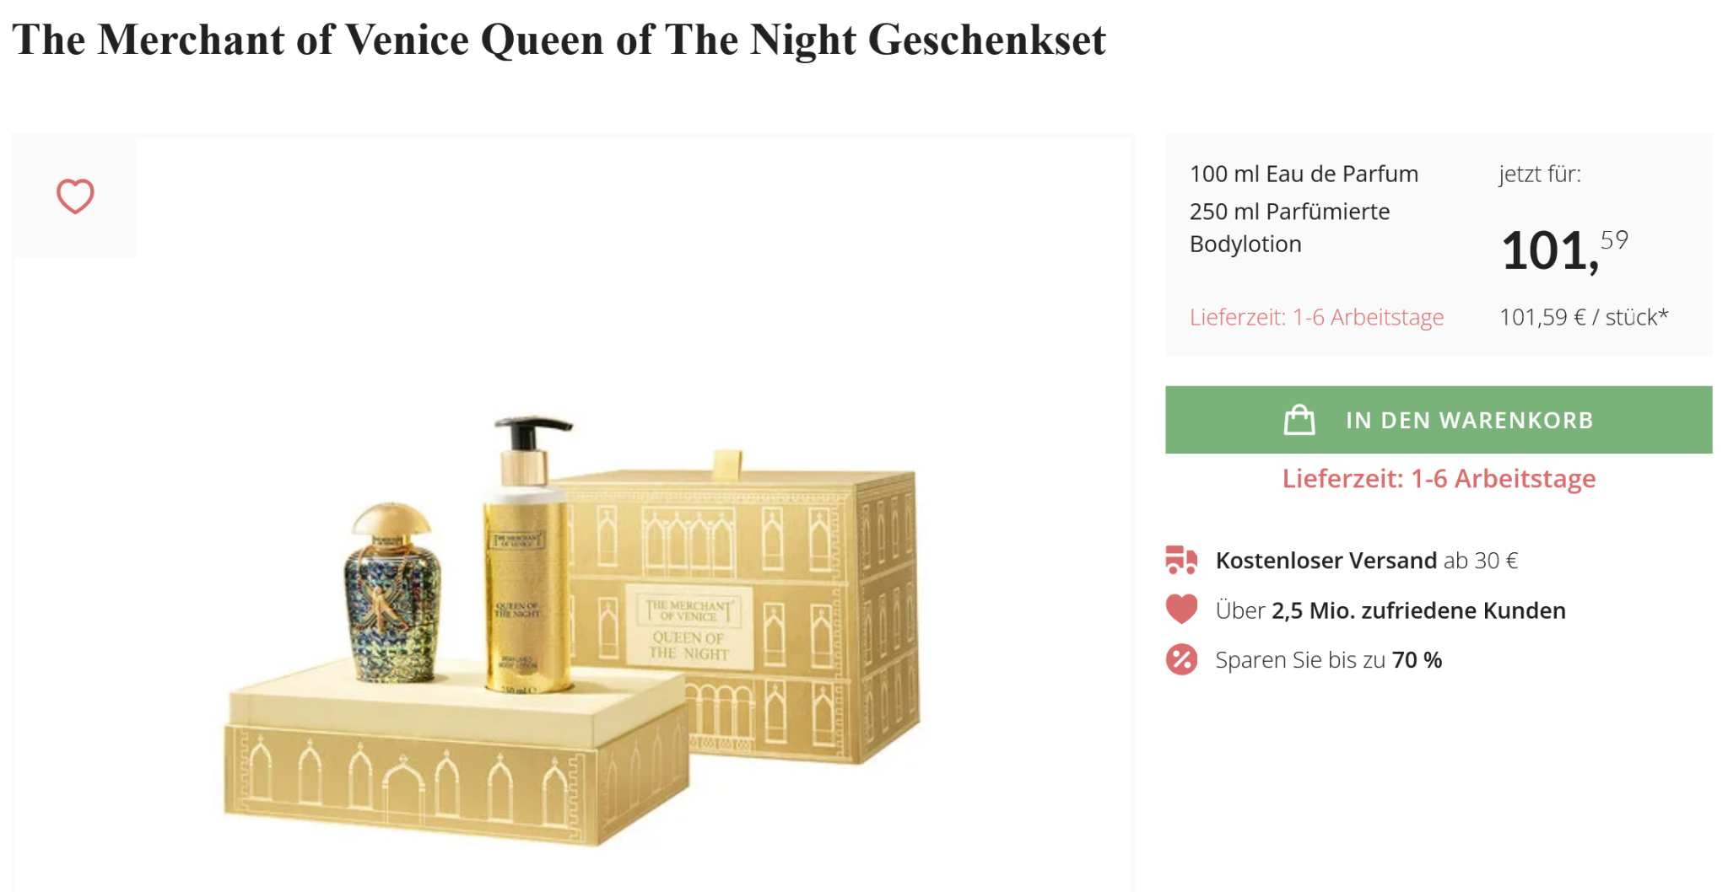This screenshot has height=892, width=1728.
Task: Add the gift set via IN DEN WARENKORB
Action: pos(1468,420)
